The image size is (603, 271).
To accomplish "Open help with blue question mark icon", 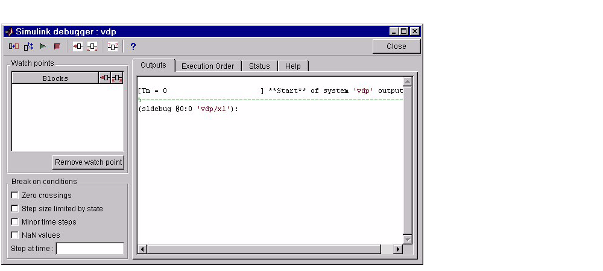I will pos(133,46).
